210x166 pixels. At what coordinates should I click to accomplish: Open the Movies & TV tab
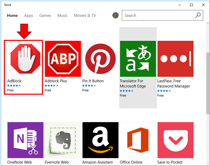[x=85, y=16]
